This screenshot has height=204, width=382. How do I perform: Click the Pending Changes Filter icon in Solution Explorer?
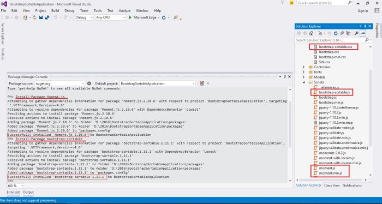tap(320, 33)
